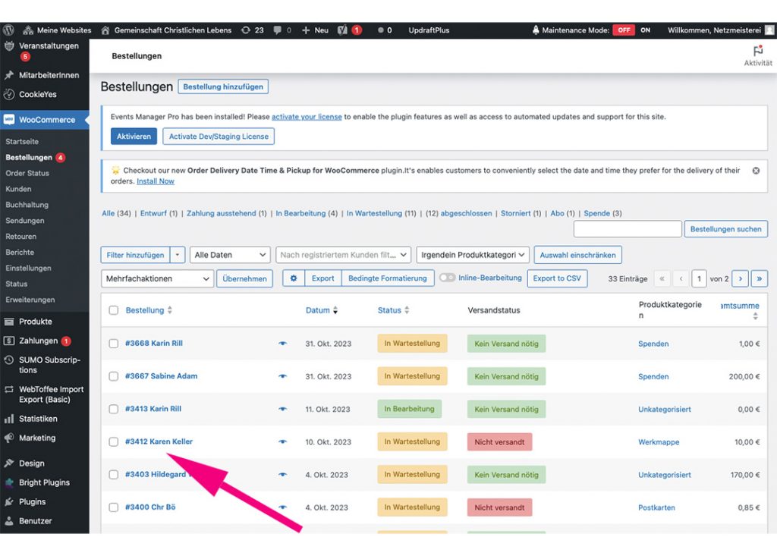Click the WordPress logo in admin bar
777x556 pixels.
(9, 30)
